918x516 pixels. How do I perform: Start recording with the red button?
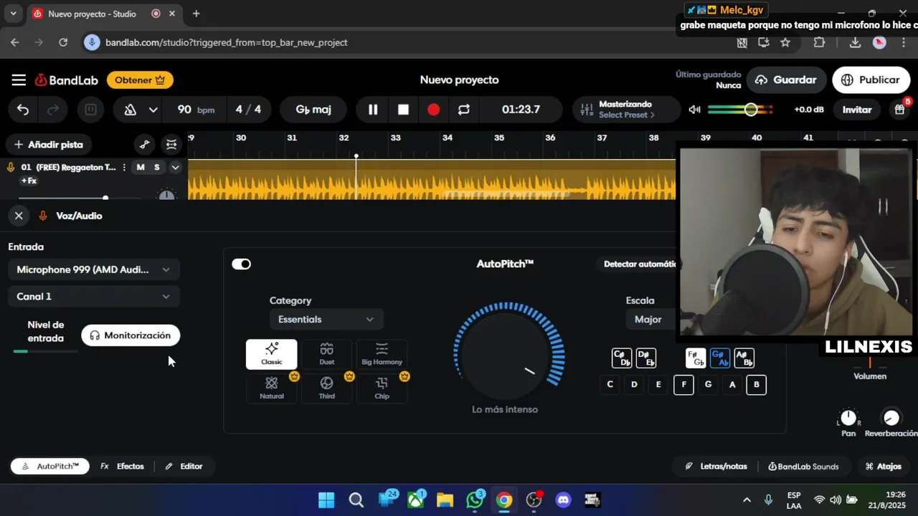[x=433, y=110]
